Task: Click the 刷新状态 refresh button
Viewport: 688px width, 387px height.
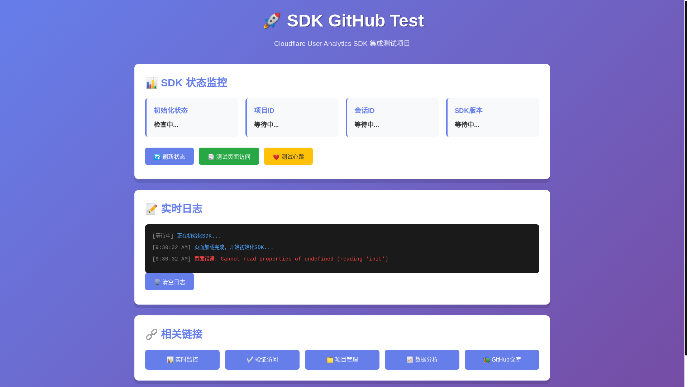Action: pos(169,156)
